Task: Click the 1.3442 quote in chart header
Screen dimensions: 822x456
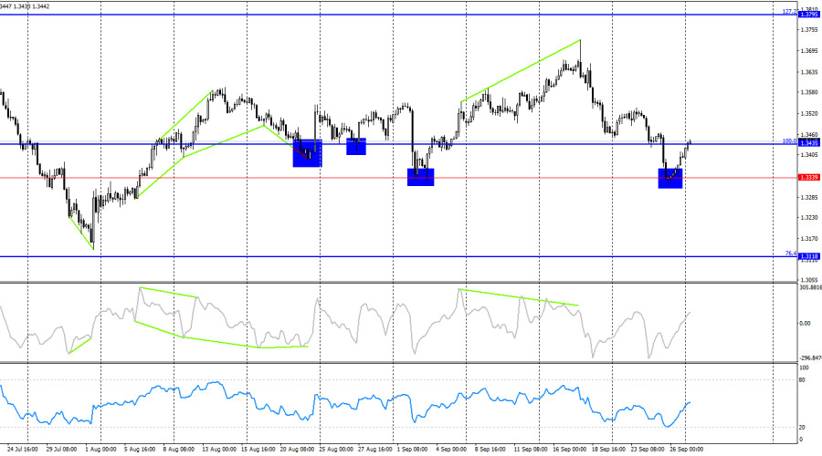Action: click(41, 6)
